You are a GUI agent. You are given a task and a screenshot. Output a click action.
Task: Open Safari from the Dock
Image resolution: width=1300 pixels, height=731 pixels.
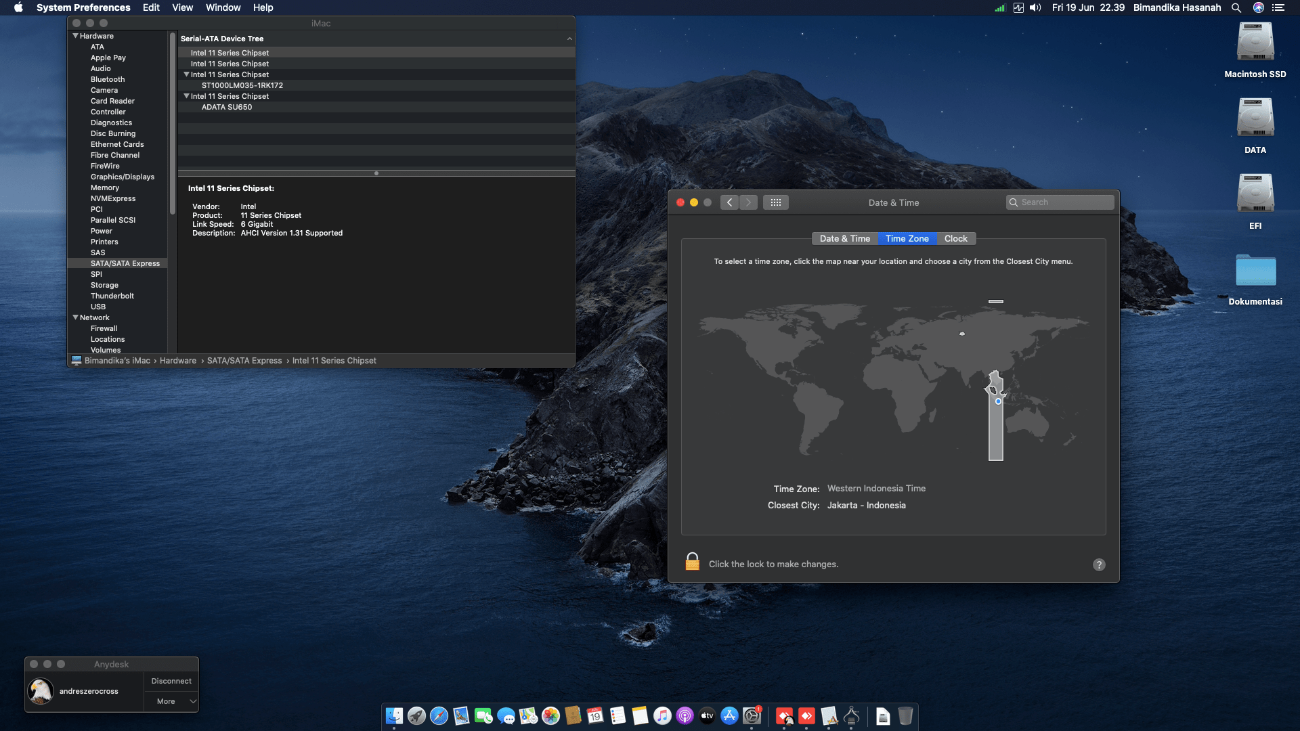point(439,716)
